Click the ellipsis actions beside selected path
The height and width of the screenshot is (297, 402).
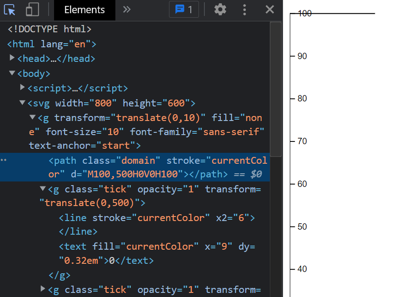pos(4,161)
